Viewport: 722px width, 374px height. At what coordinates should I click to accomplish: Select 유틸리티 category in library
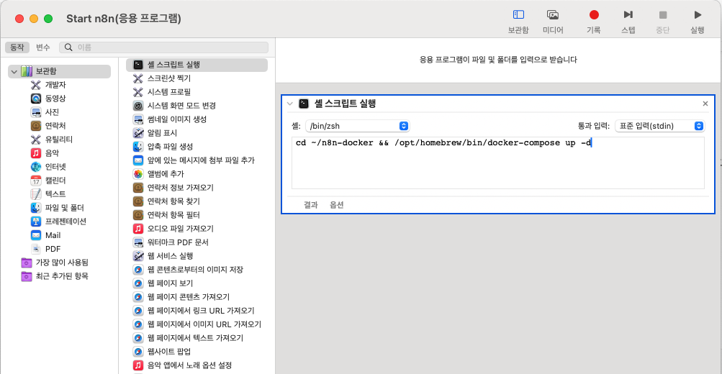coord(58,140)
